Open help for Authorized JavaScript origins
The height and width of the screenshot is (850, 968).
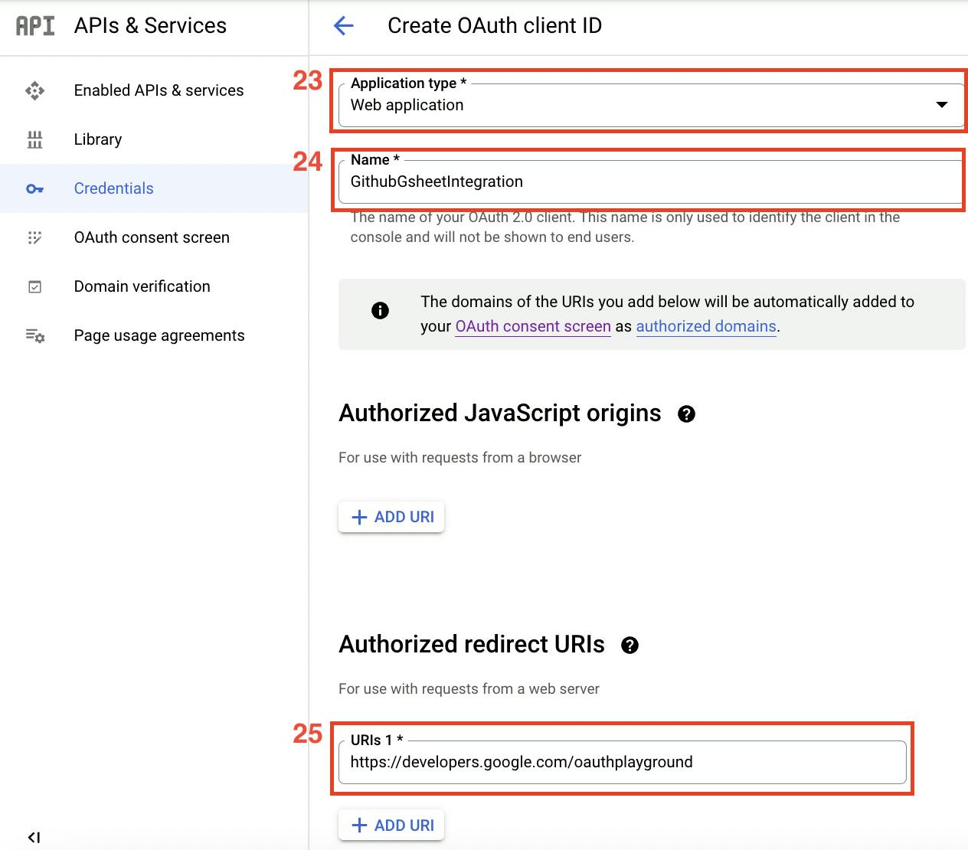point(687,414)
